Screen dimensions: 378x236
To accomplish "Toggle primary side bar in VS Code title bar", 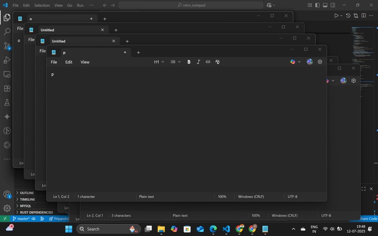I will pos(318,5).
